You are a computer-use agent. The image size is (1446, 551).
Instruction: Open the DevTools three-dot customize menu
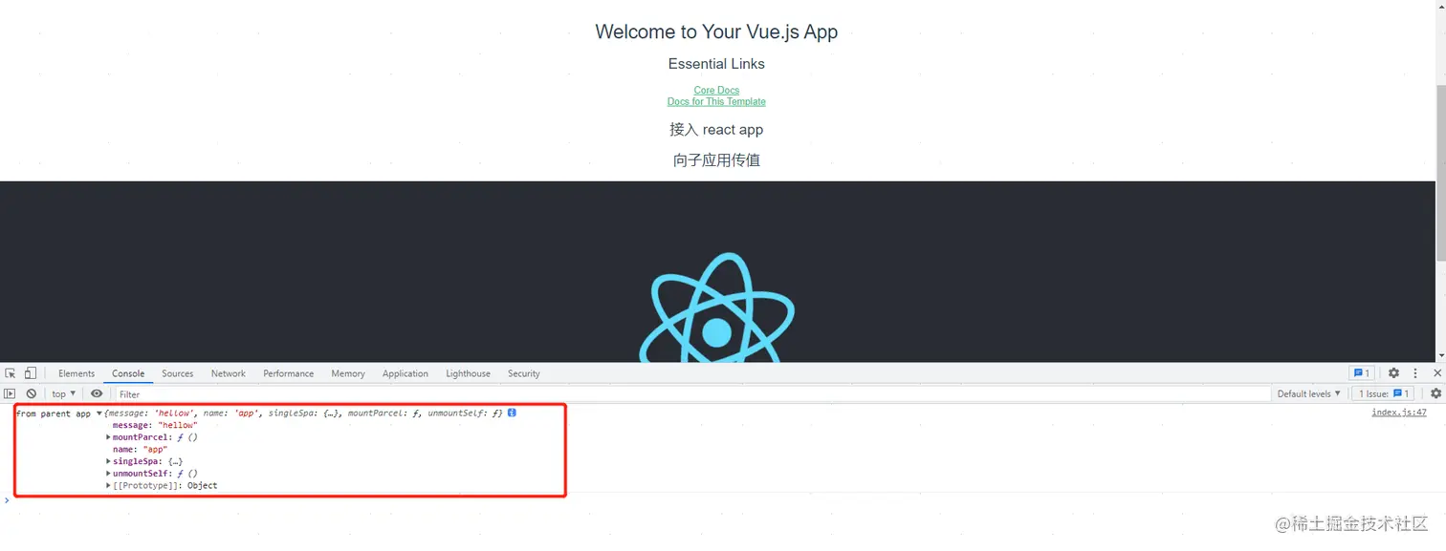(x=1415, y=373)
